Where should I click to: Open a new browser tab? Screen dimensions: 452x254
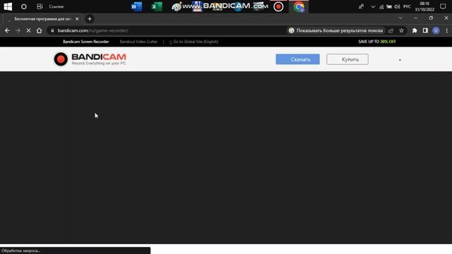point(90,19)
